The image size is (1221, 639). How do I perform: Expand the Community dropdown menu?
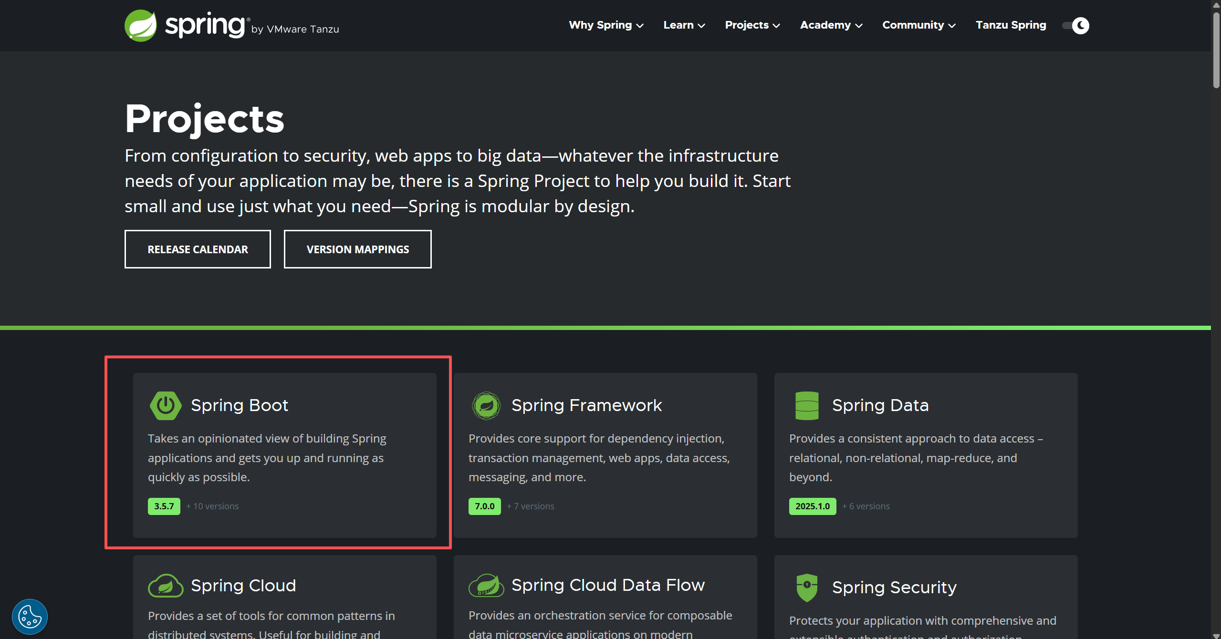point(918,25)
